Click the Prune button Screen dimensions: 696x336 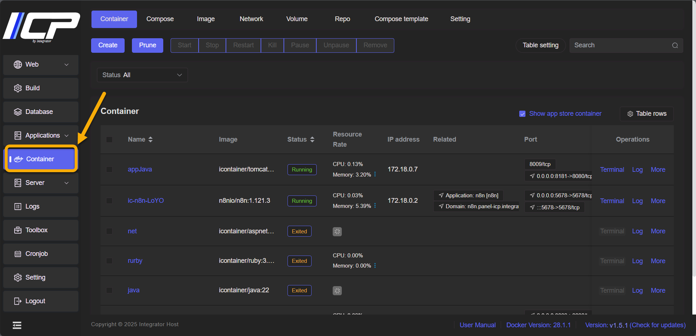(148, 46)
